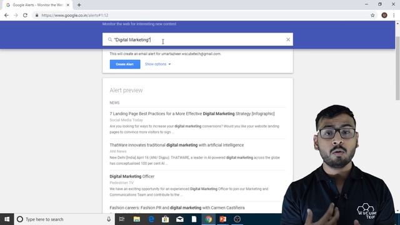
Task: Click the browser forward arrow
Action: click(x=16, y=15)
